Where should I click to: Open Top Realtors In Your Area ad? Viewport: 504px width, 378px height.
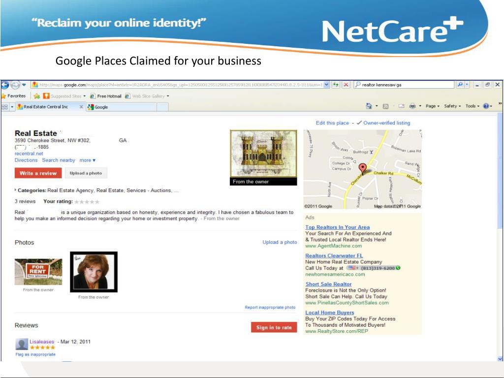[x=338, y=227]
